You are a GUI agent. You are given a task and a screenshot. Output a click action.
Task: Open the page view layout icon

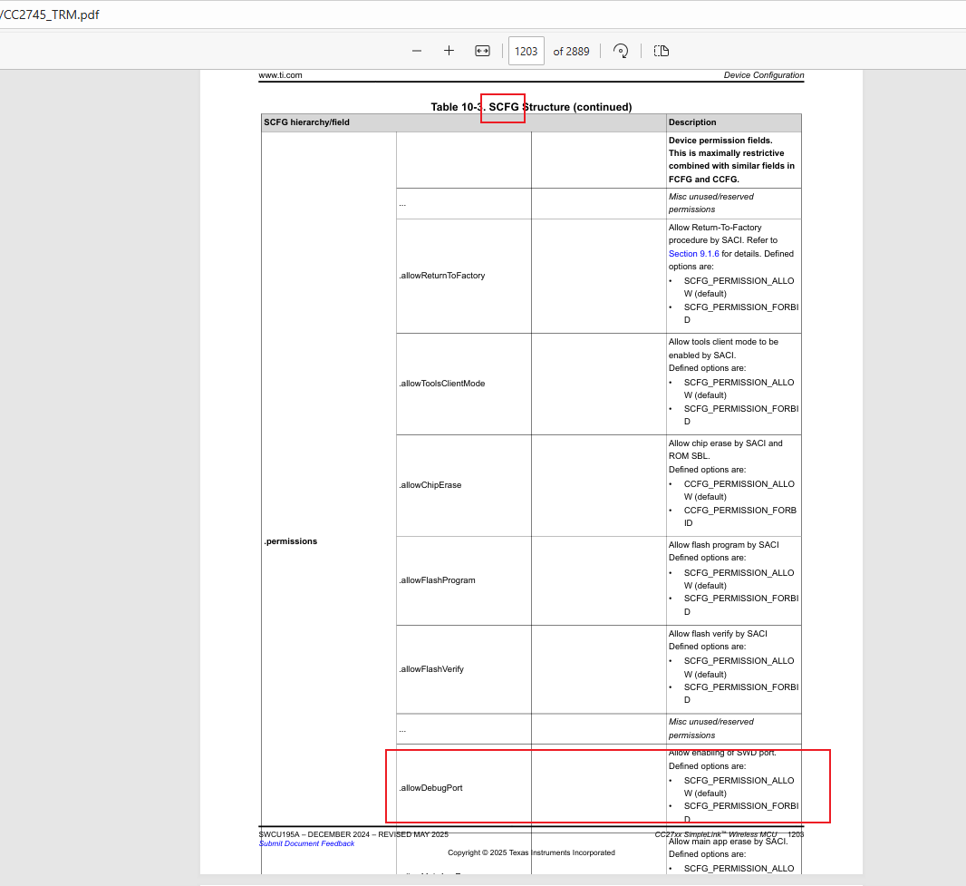[x=662, y=51]
